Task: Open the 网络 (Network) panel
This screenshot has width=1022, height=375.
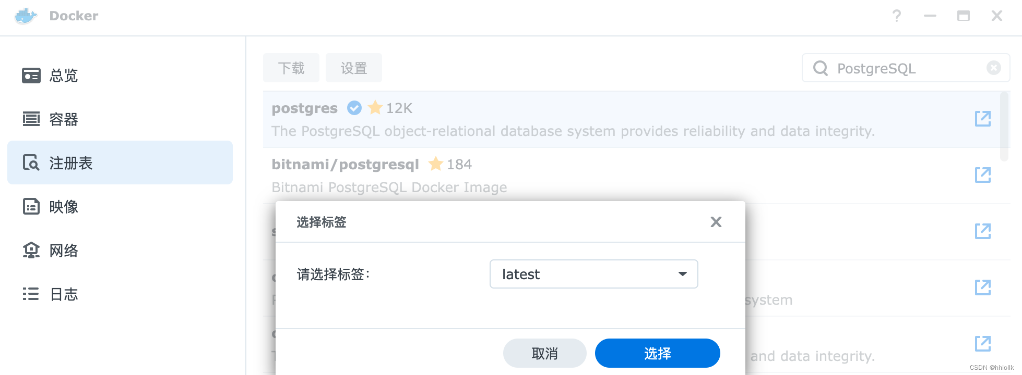Action: click(63, 251)
